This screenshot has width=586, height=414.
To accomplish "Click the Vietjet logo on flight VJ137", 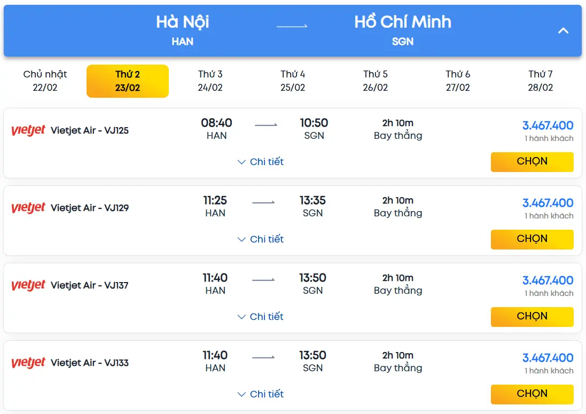I will tap(28, 285).
